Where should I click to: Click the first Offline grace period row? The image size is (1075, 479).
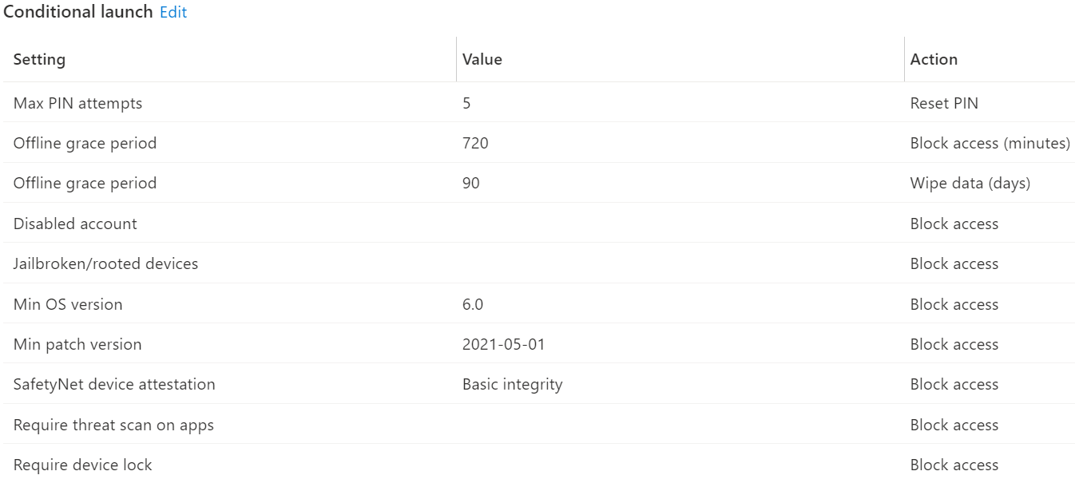click(85, 143)
